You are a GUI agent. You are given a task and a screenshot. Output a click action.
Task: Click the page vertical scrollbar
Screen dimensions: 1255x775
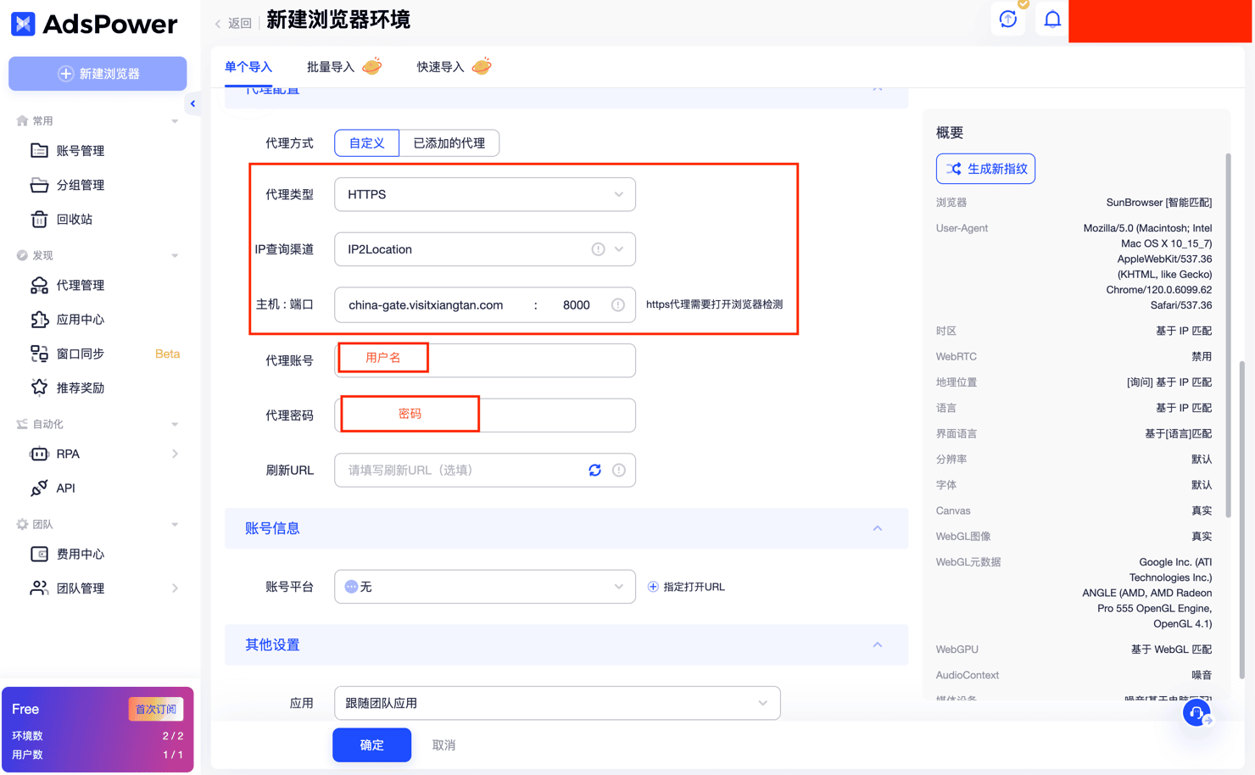(1242, 519)
